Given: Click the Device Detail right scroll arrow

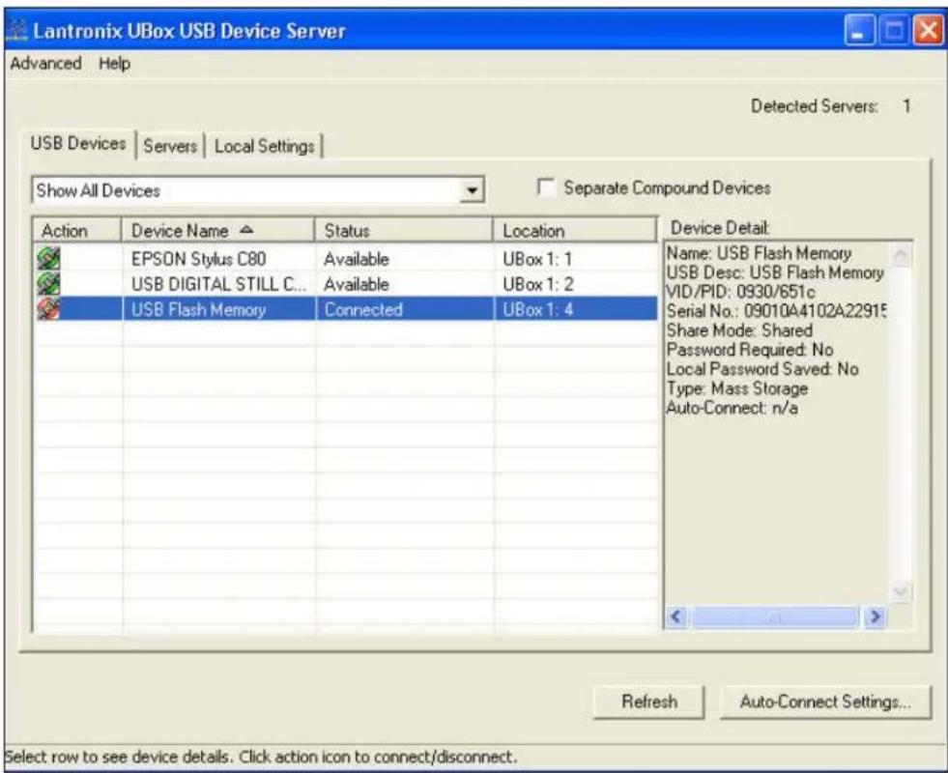Looking at the screenshot, I should coord(875,617).
